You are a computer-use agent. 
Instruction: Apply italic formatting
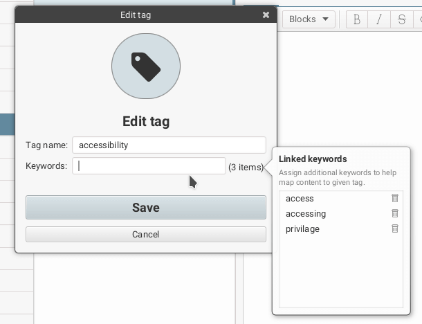379,19
